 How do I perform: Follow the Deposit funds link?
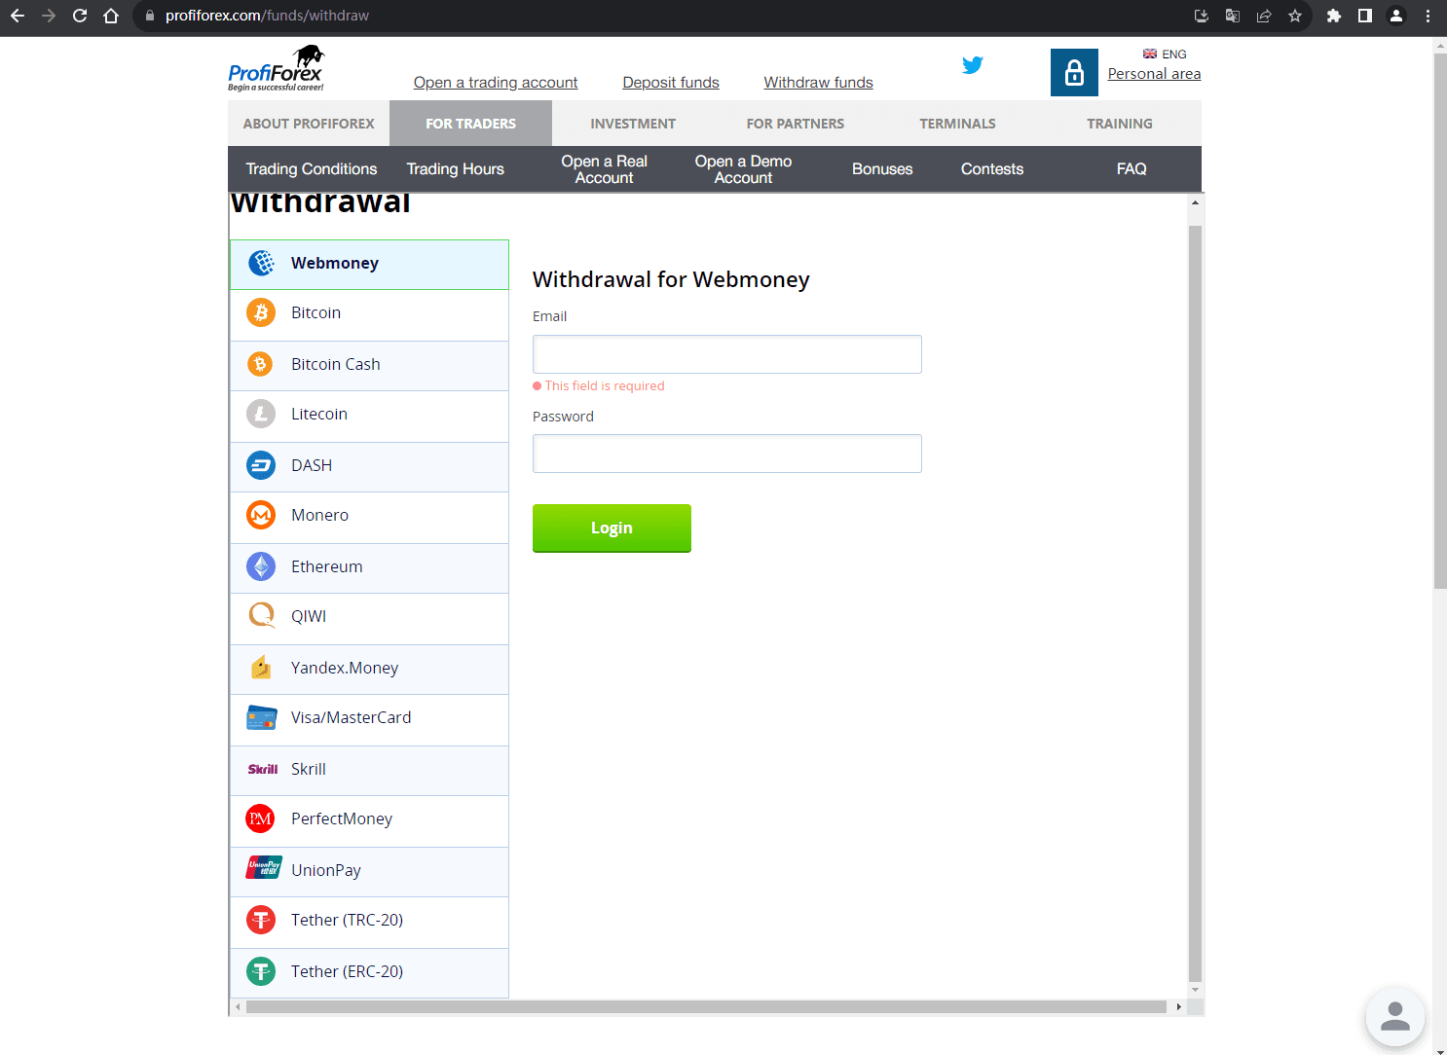671,83
